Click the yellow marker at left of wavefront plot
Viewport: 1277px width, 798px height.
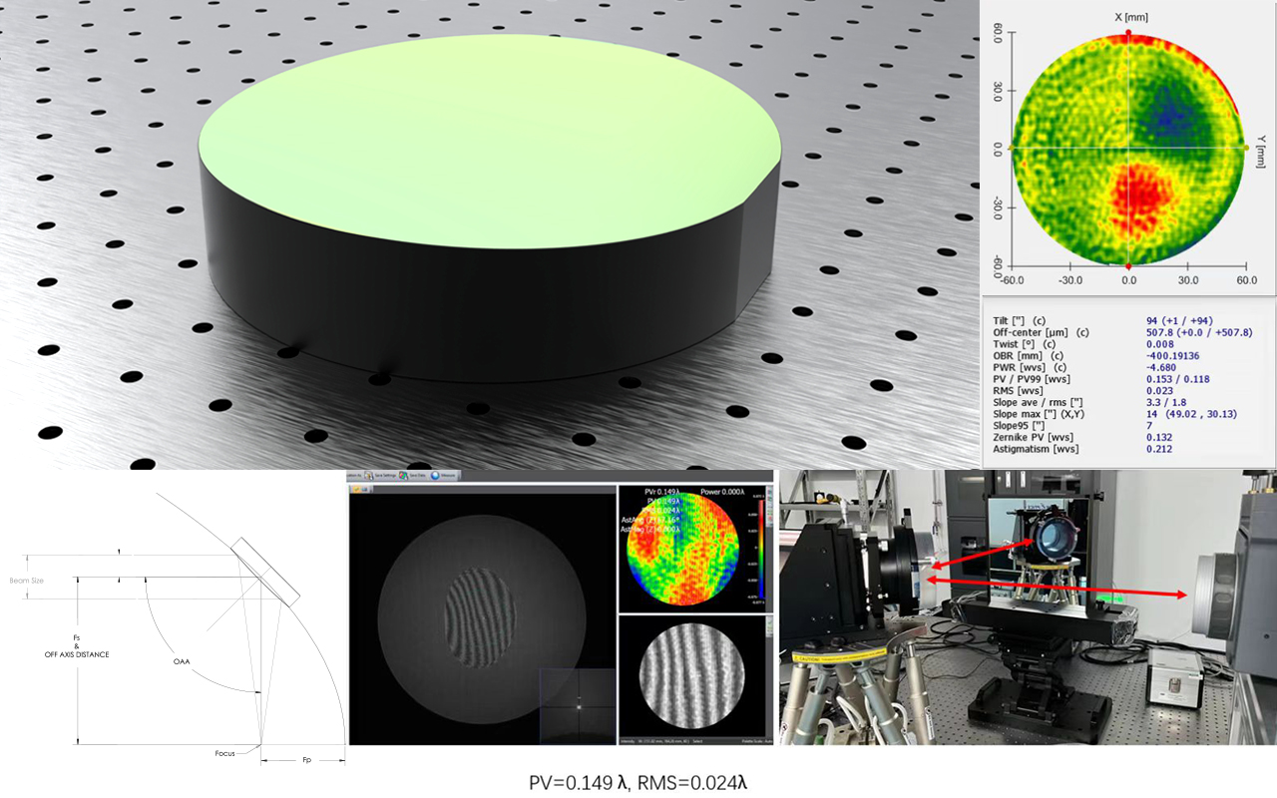pos(1012,148)
